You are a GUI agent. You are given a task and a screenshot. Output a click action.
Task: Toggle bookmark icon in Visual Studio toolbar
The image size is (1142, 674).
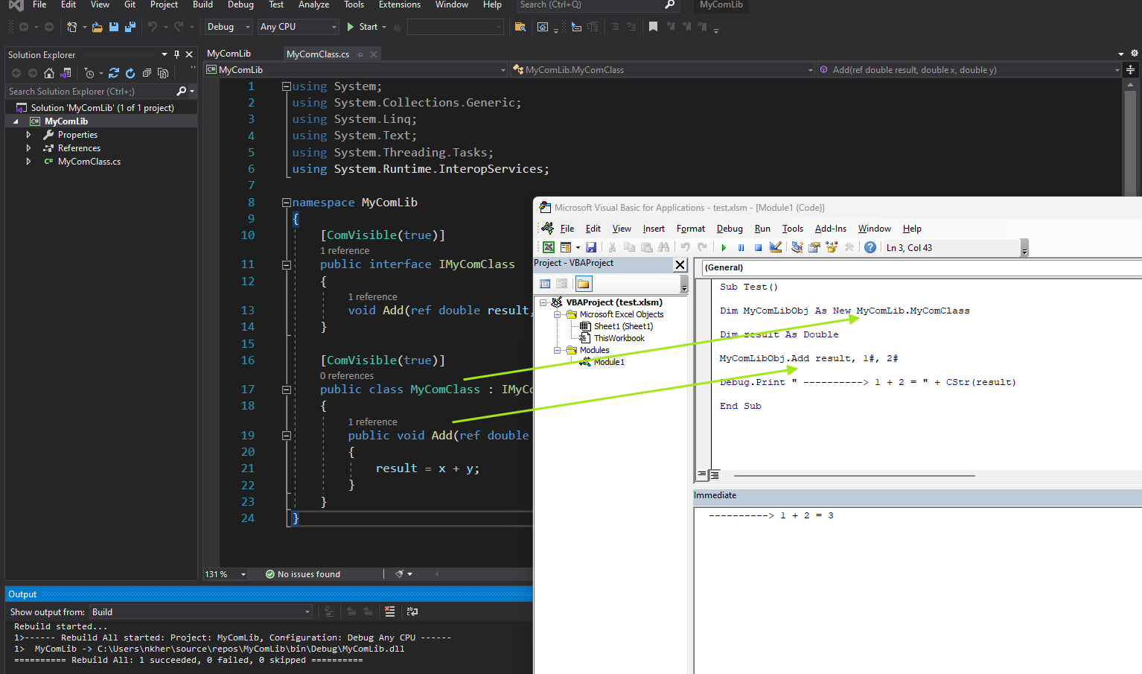653,27
